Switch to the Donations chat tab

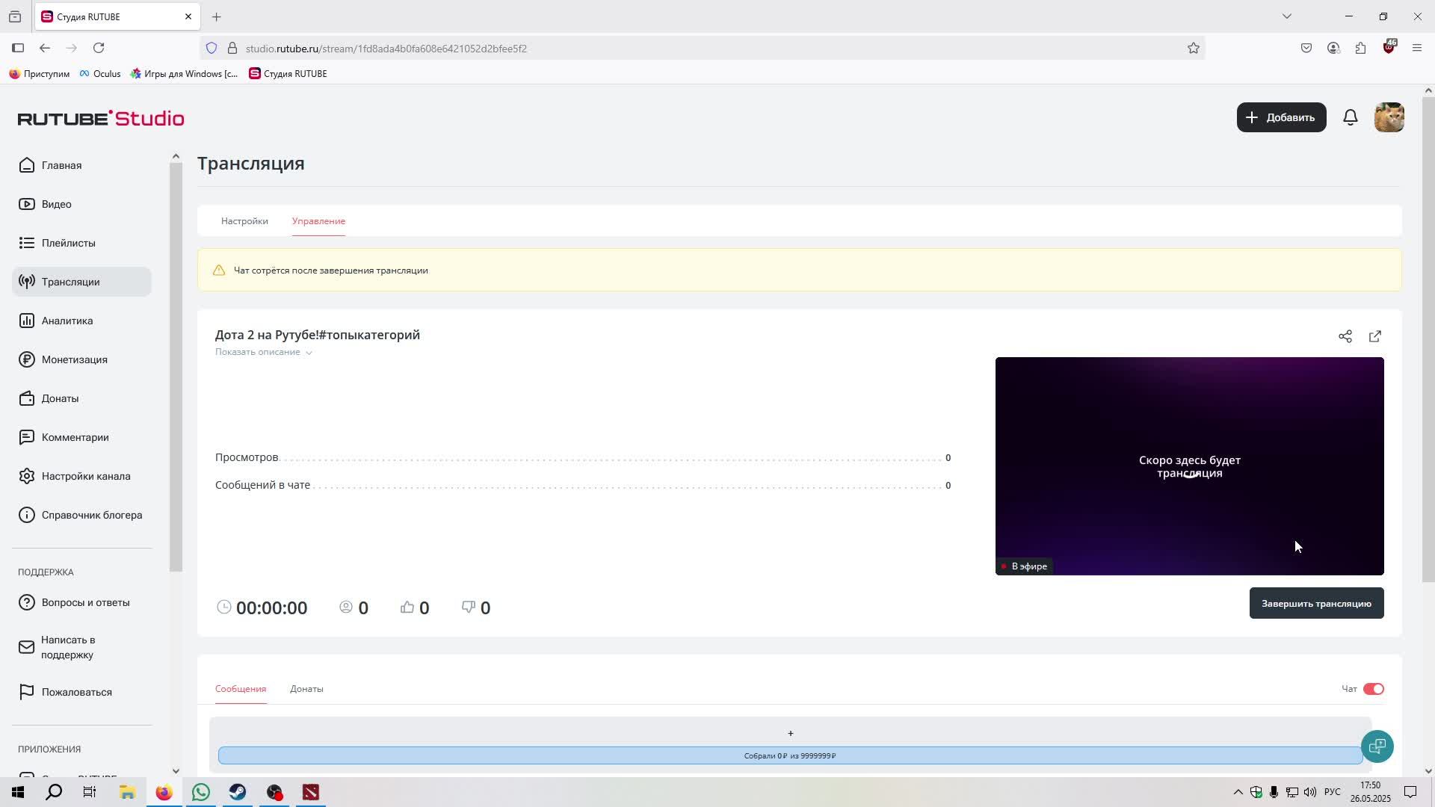pos(306,689)
